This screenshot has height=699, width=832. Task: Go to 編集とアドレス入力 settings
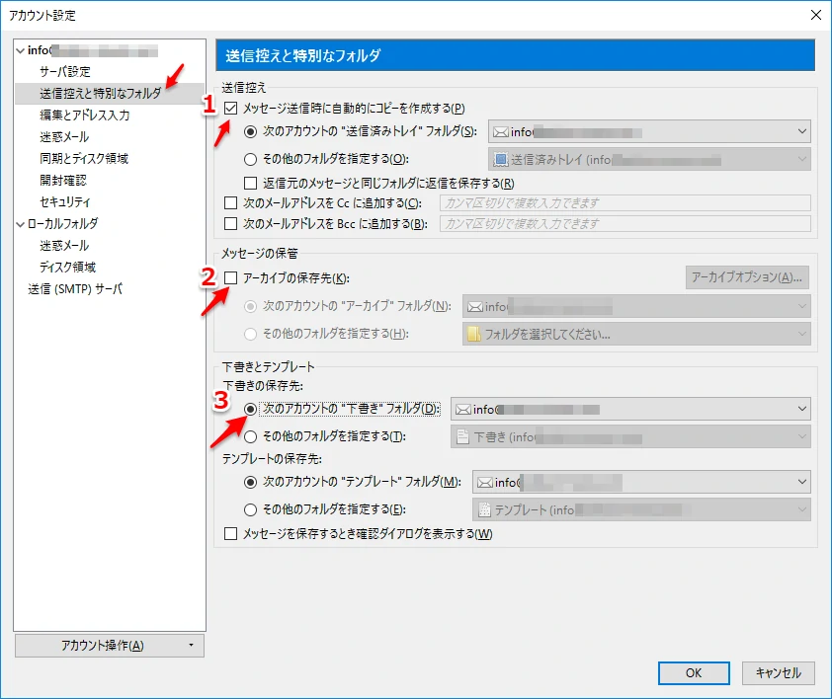(x=85, y=116)
